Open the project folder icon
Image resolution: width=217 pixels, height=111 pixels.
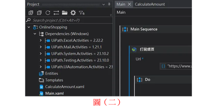[65, 13]
